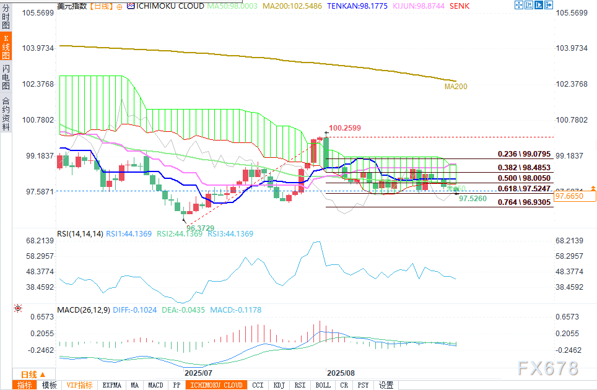
Task: Switch to the 闪电图 sidebar view
Action: 6,77
